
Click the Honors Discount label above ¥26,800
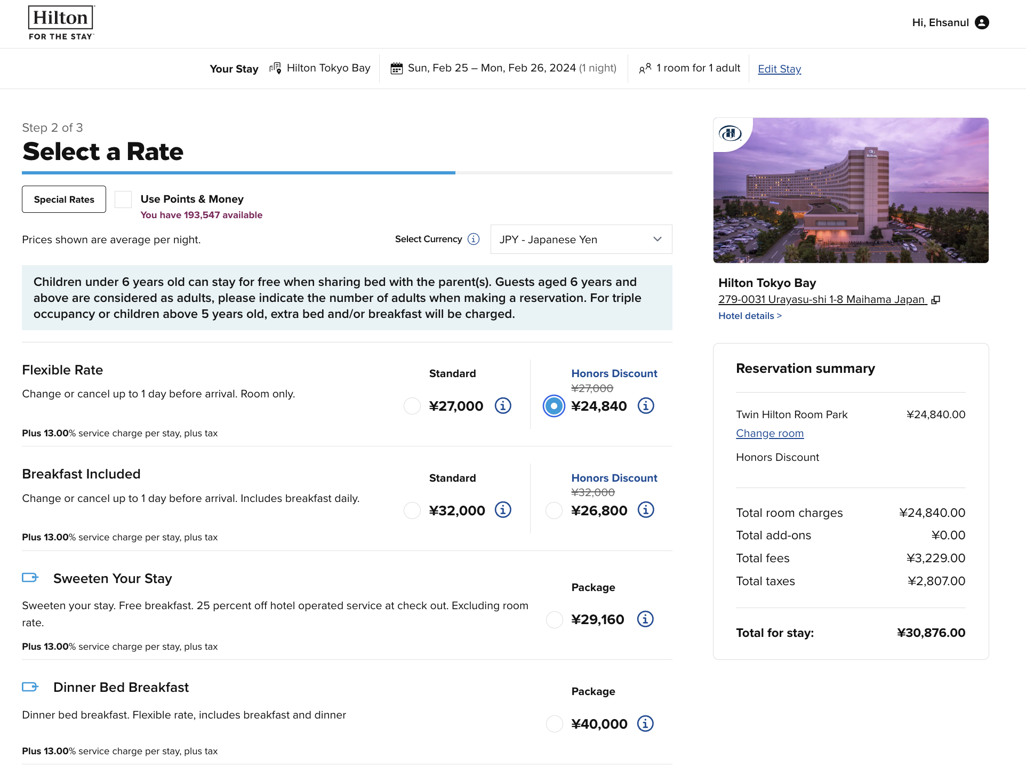tap(614, 478)
